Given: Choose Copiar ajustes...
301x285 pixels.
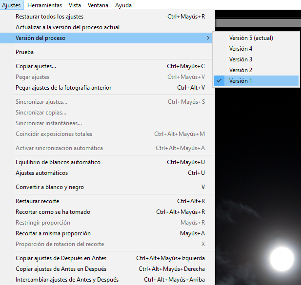Looking at the screenshot, I should coord(106,66).
